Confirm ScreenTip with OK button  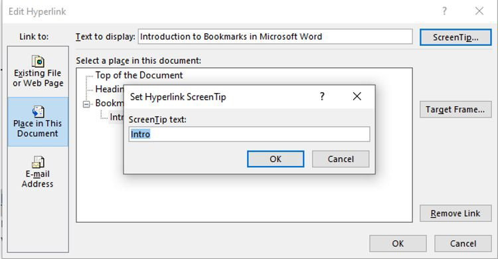coord(276,159)
